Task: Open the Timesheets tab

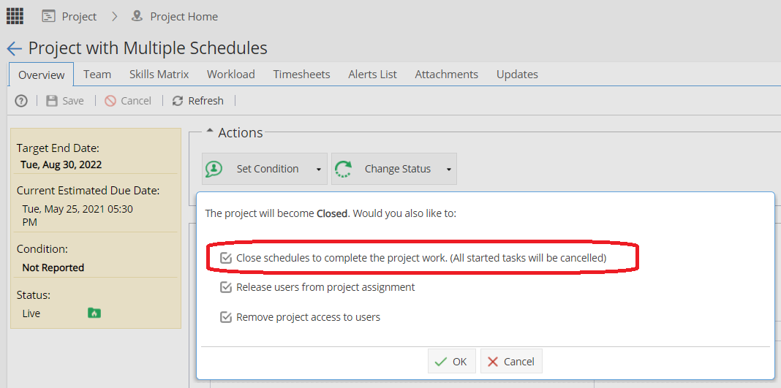Action: click(301, 75)
